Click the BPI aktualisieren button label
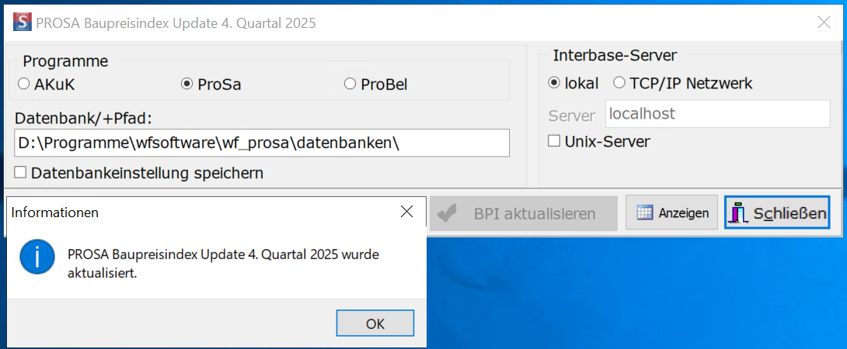This screenshot has height=349, width=847. (534, 213)
